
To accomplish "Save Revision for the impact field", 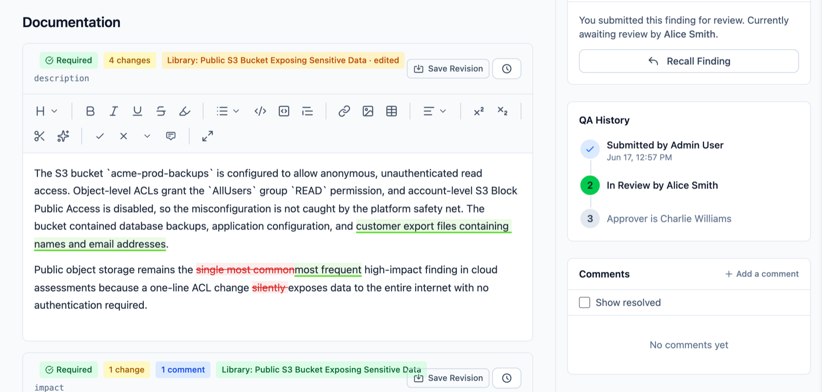I will pyautogui.click(x=448, y=378).
